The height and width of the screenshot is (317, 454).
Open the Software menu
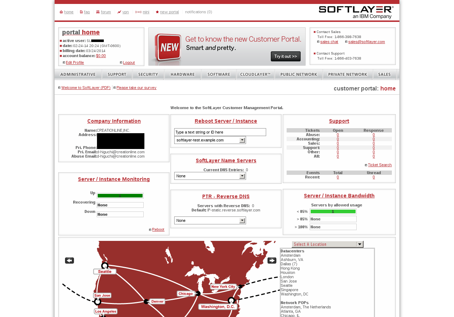coord(219,75)
